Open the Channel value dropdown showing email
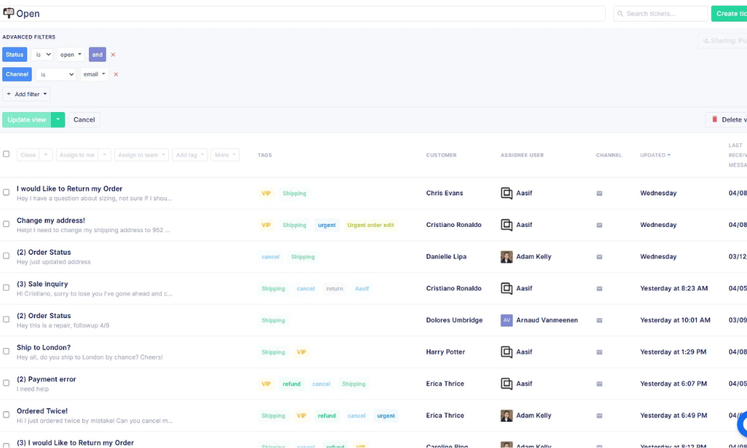Viewport: 747px width, 448px height. (94, 74)
